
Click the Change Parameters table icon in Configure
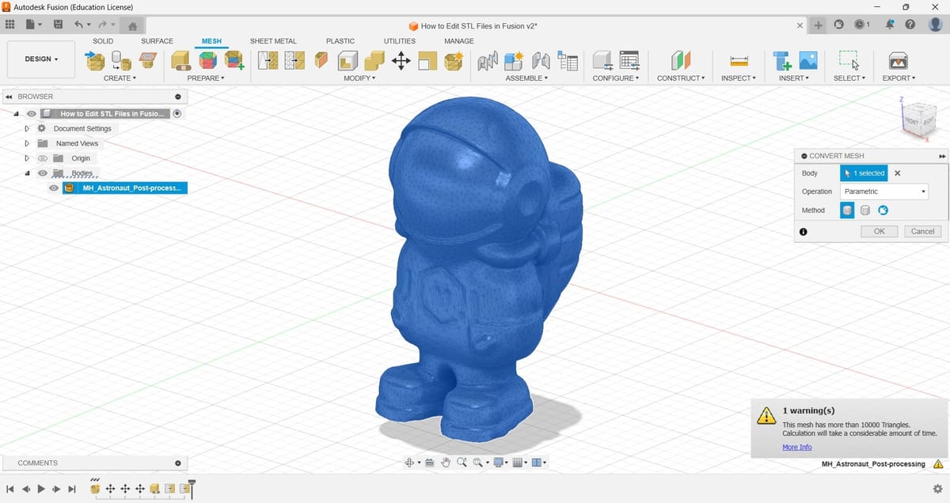629,60
